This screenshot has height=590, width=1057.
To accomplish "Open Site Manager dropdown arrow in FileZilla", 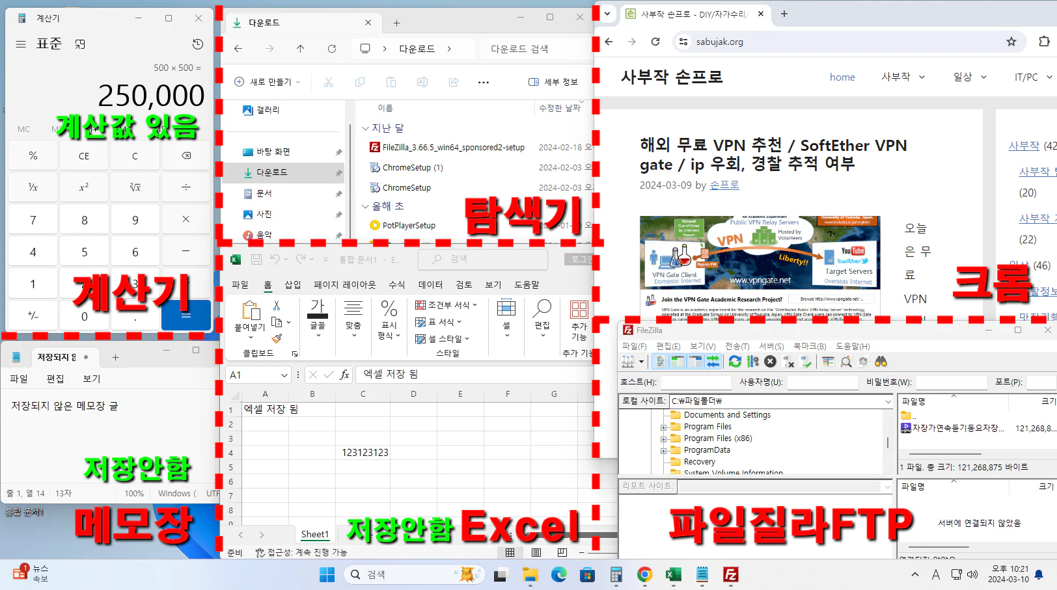I will point(641,362).
